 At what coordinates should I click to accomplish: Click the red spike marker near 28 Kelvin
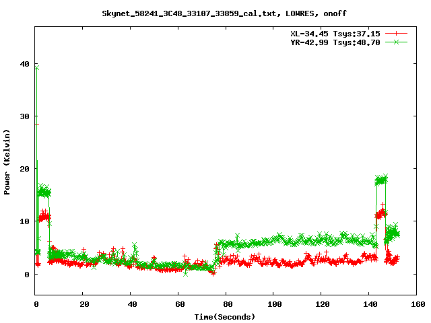(x=37, y=125)
